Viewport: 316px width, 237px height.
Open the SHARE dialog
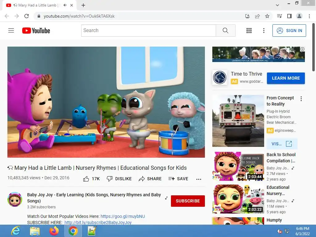tap(150, 179)
